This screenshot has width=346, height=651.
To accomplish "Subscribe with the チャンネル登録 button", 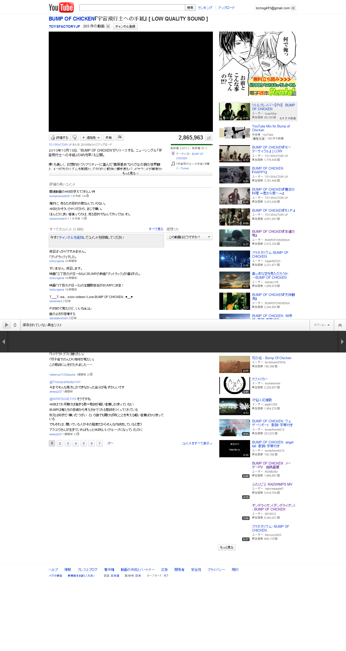I will [125, 26].
